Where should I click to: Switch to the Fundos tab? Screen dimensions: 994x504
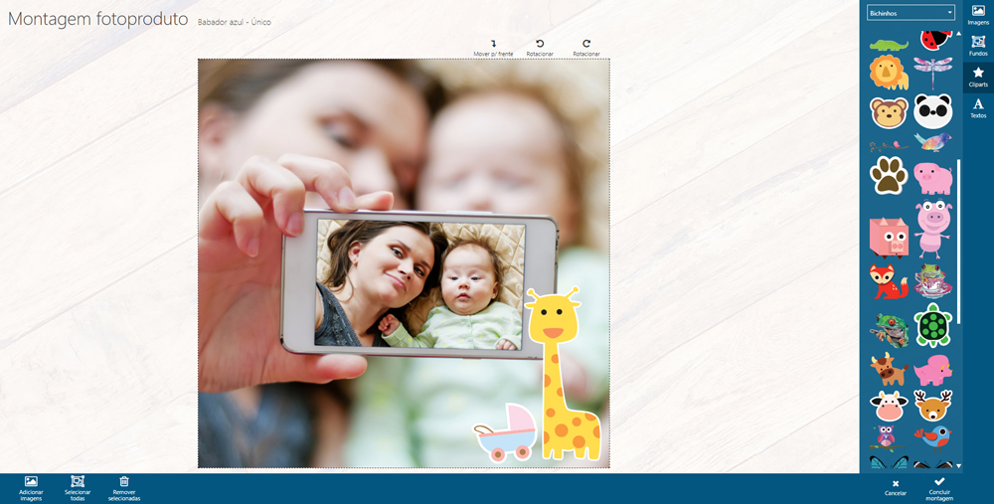pos(978,45)
